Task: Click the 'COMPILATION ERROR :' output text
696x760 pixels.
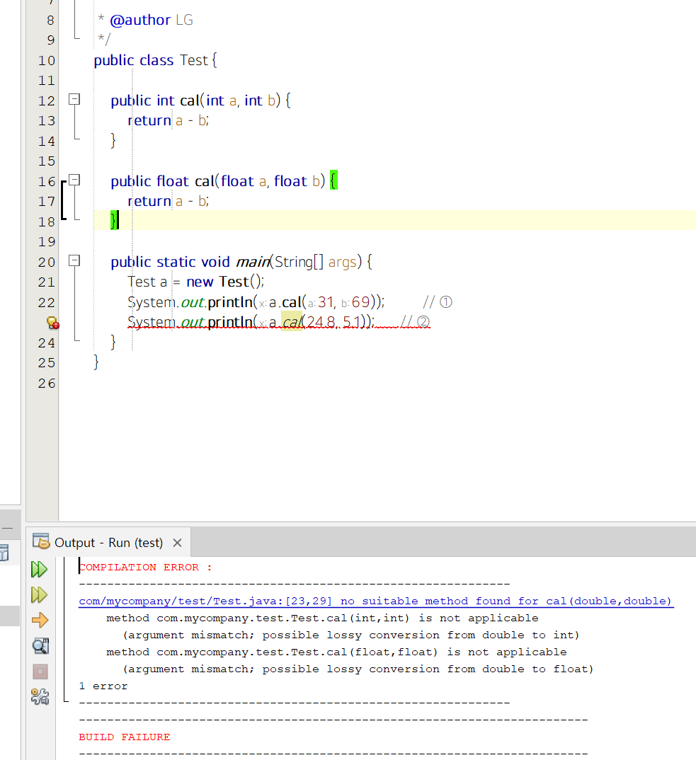Action: click(146, 567)
